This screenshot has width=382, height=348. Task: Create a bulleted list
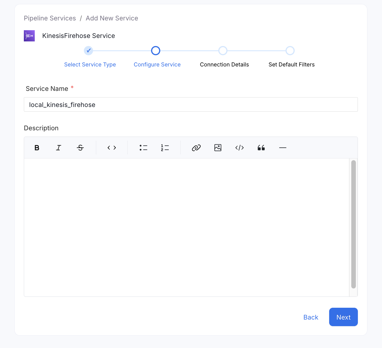click(143, 148)
